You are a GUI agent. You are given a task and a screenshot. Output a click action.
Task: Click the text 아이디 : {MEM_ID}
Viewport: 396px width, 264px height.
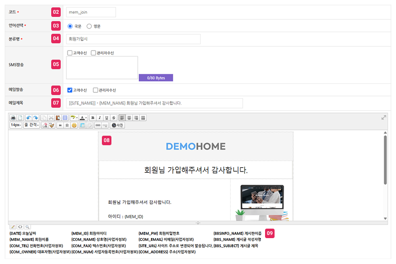[x=126, y=216]
